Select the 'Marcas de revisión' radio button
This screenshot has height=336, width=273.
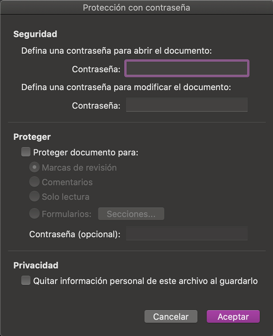click(x=34, y=168)
